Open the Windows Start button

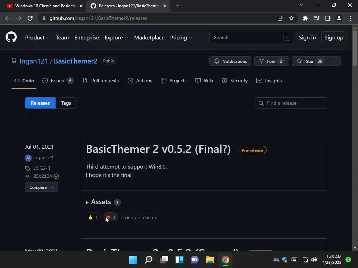tap(133, 260)
